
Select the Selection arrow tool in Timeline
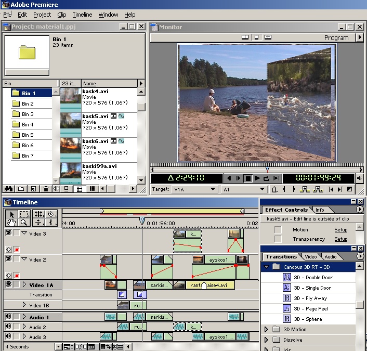(12, 214)
